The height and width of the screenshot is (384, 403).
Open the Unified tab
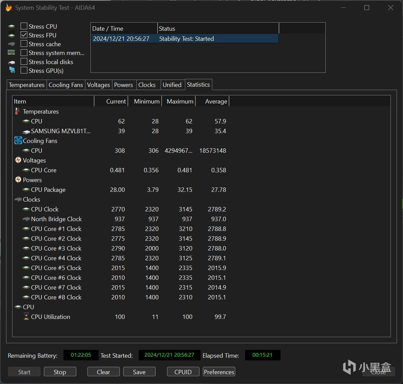[172, 85]
